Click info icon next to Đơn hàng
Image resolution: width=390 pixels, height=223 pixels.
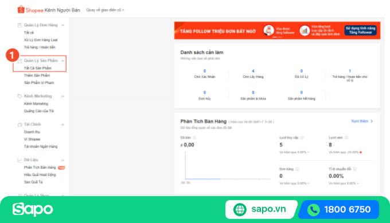(297, 169)
